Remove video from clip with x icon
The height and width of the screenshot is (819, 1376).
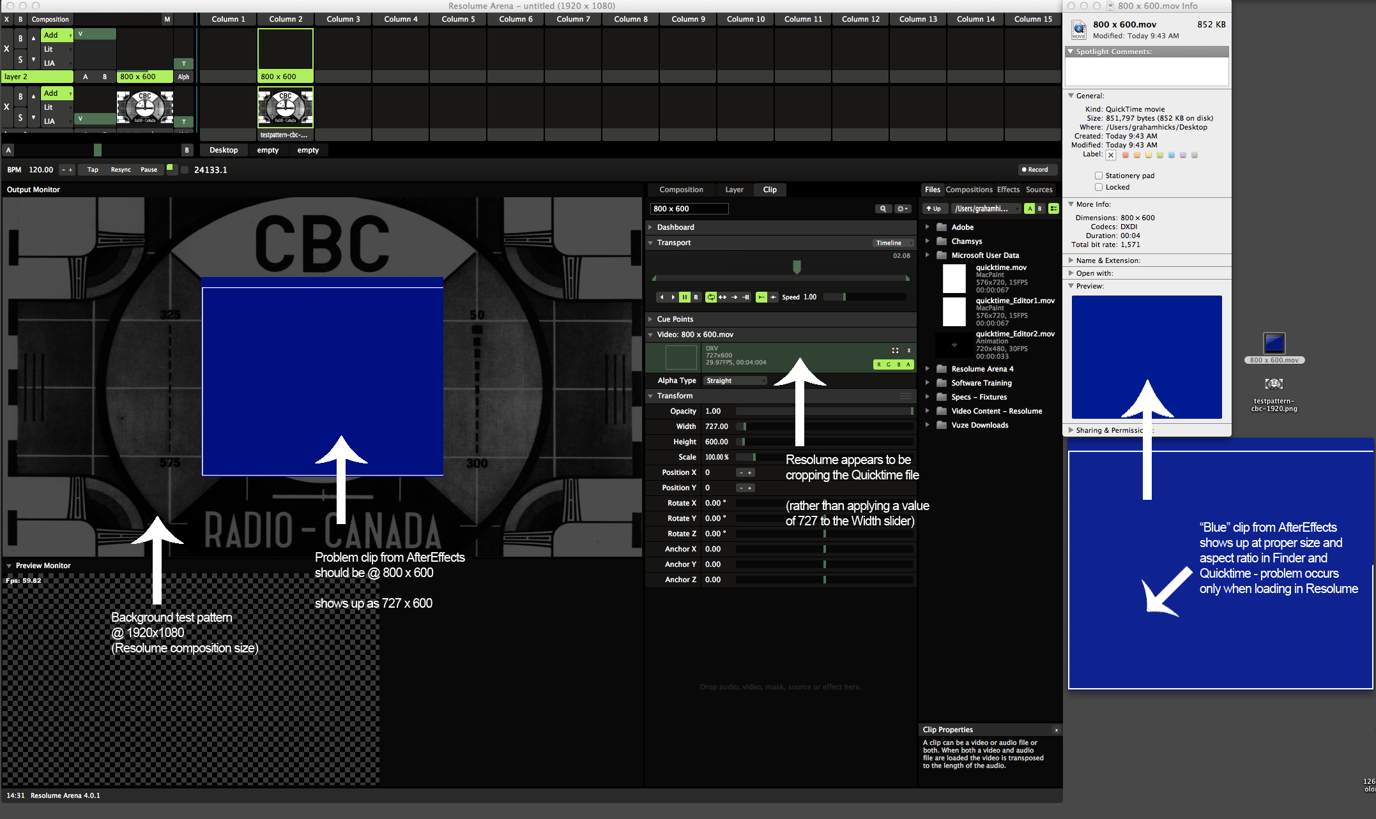pyautogui.click(x=909, y=350)
